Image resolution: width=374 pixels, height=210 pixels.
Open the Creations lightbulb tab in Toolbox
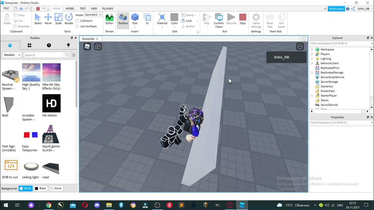click(x=68, y=45)
